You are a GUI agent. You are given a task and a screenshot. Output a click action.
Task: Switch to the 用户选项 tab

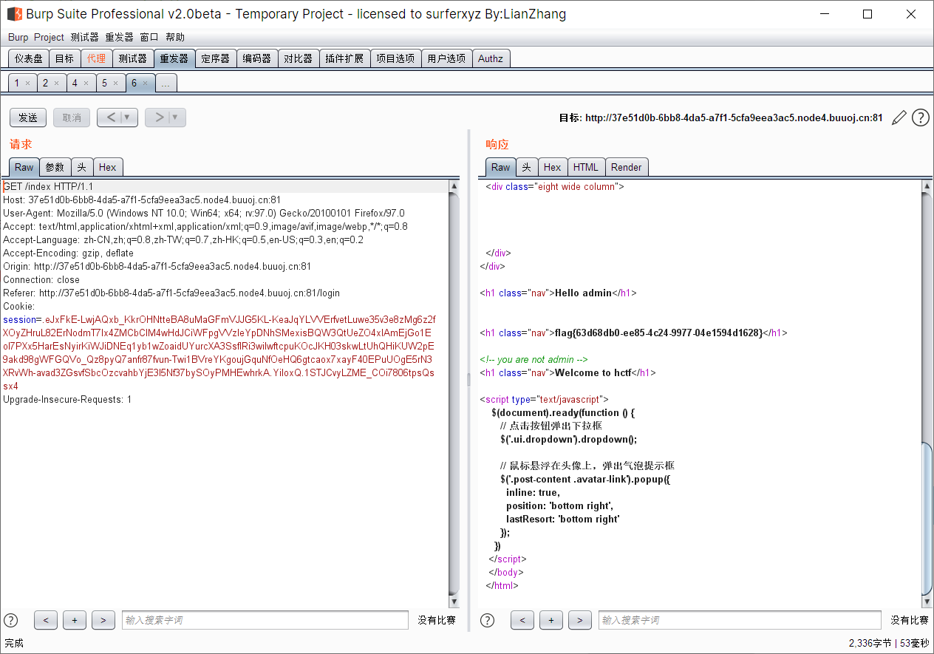click(x=446, y=58)
